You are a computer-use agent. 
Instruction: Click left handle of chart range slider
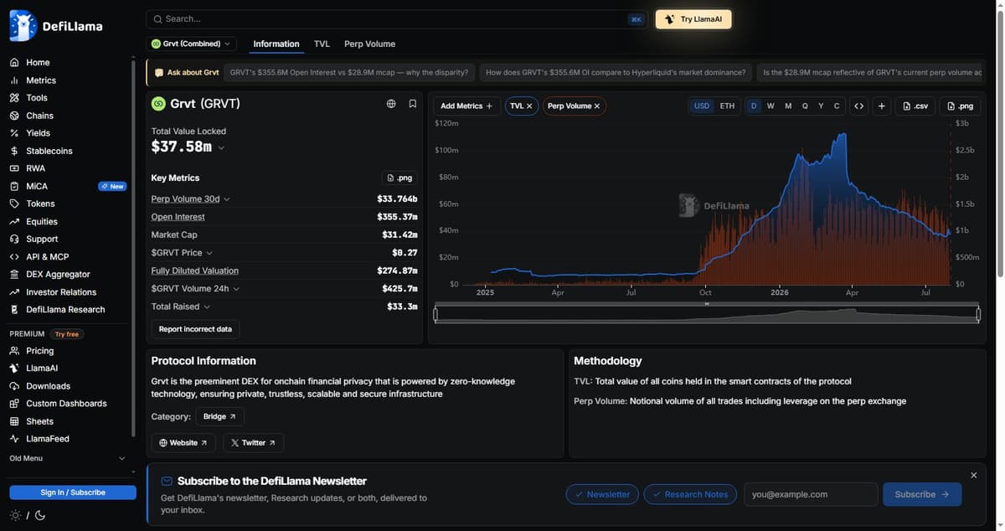[435, 314]
